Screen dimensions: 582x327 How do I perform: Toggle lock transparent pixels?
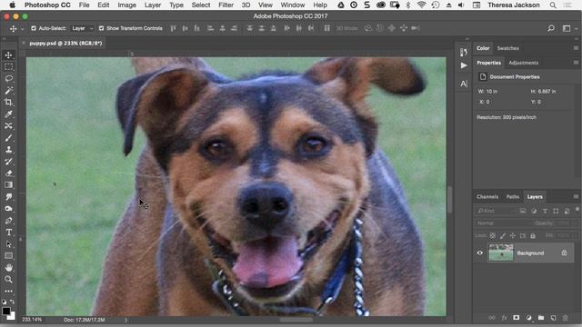[x=493, y=236]
